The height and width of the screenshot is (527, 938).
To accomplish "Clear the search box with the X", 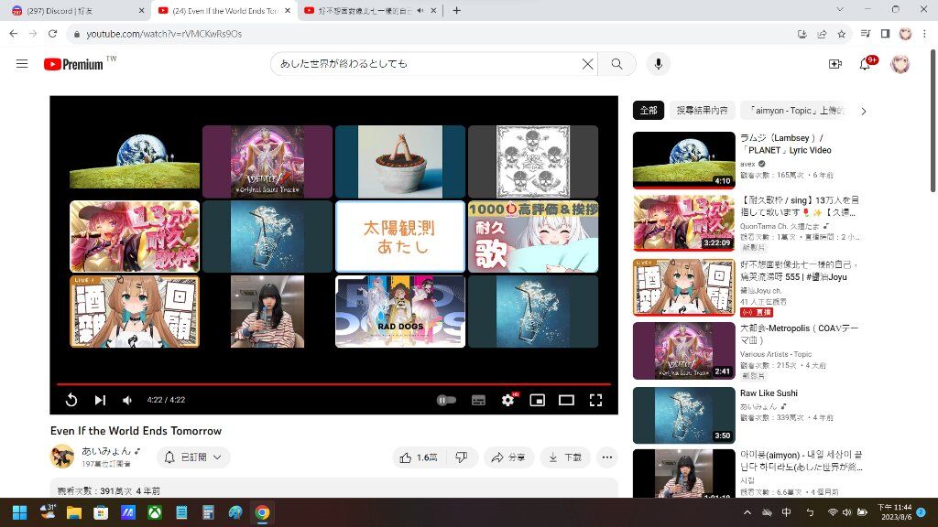I will pyautogui.click(x=587, y=64).
